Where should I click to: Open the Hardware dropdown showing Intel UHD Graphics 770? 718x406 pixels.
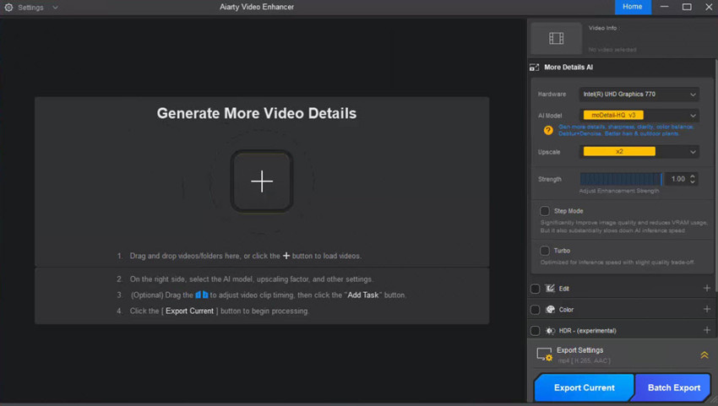639,95
